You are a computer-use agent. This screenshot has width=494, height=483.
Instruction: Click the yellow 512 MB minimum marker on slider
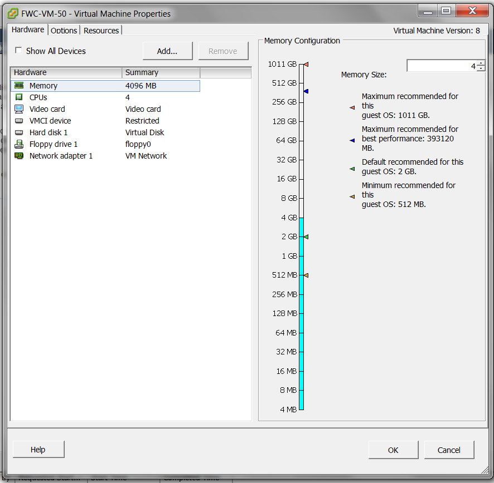[x=306, y=275]
